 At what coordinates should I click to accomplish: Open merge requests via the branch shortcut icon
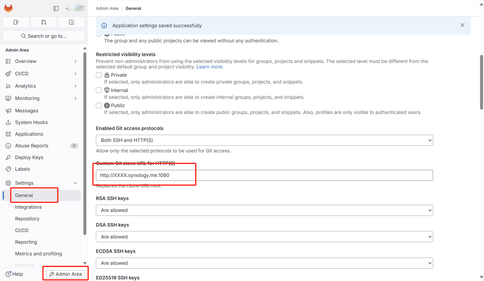click(43, 22)
